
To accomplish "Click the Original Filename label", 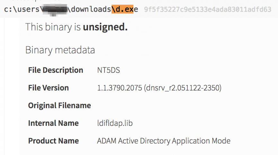I will point(59,106).
